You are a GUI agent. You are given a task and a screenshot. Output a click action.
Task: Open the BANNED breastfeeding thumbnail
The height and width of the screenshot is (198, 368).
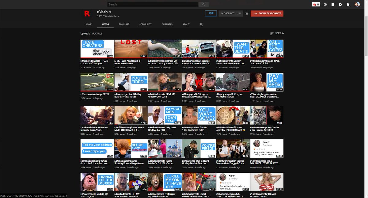pos(267,182)
